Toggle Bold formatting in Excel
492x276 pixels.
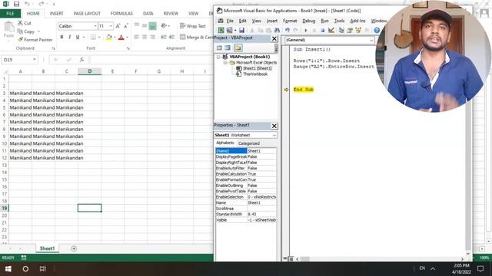(61, 38)
